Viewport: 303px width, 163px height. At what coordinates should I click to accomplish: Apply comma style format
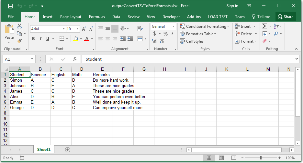tap(172, 34)
